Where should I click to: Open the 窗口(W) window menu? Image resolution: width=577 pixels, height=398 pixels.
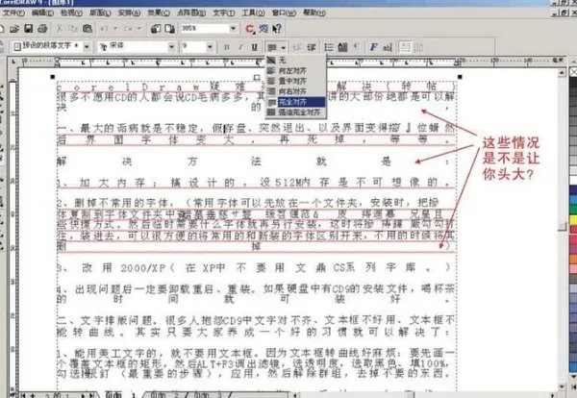(x=284, y=12)
